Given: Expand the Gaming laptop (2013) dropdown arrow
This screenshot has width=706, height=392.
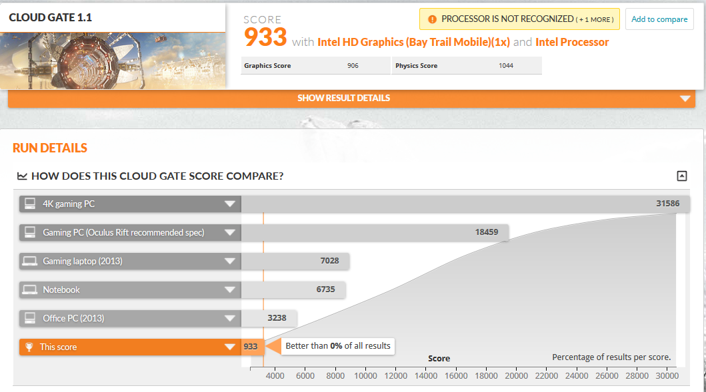Looking at the screenshot, I should [229, 261].
